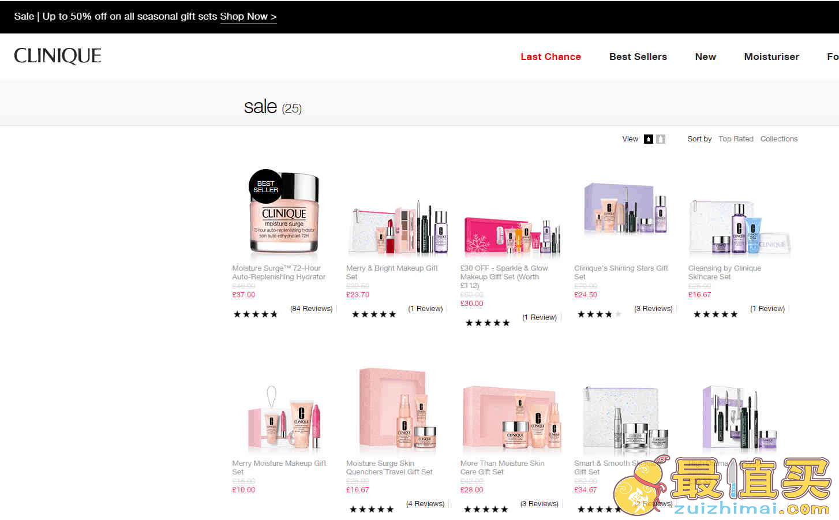This screenshot has width=839, height=520.
Task: Open 3 Reviews link for More Than Moisture Set
Action: point(540,504)
